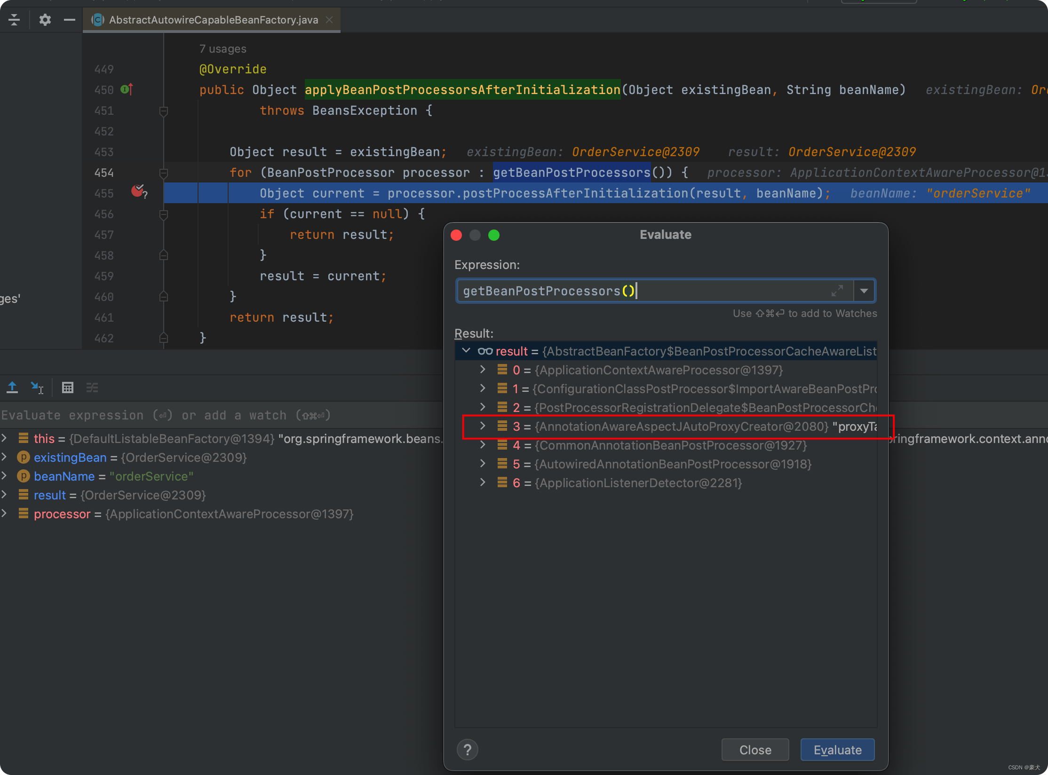Click the hide panel minus icon

pos(70,20)
